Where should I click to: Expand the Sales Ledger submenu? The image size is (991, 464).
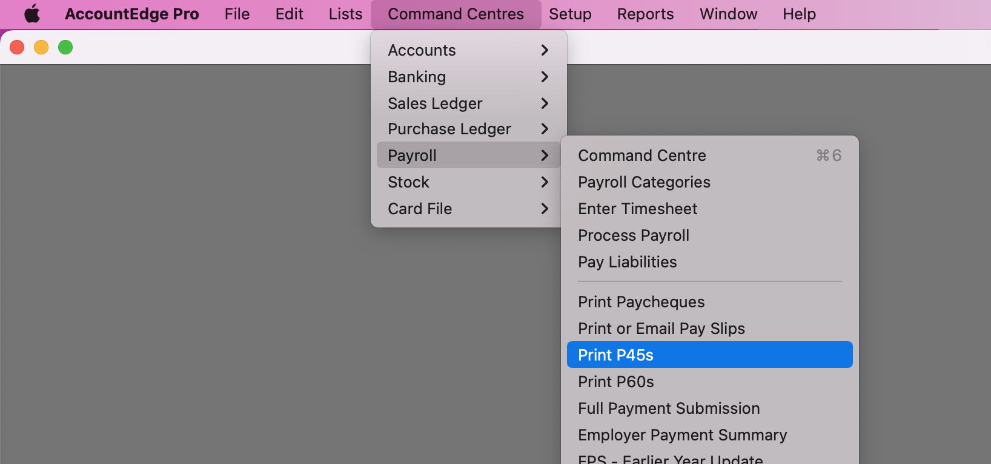coord(468,103)
